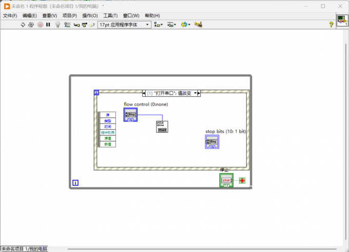Screen dimensions: 349x252
Task: Click the stop bits (10: 1 bit) label
Action: click(x=225, y=131)
